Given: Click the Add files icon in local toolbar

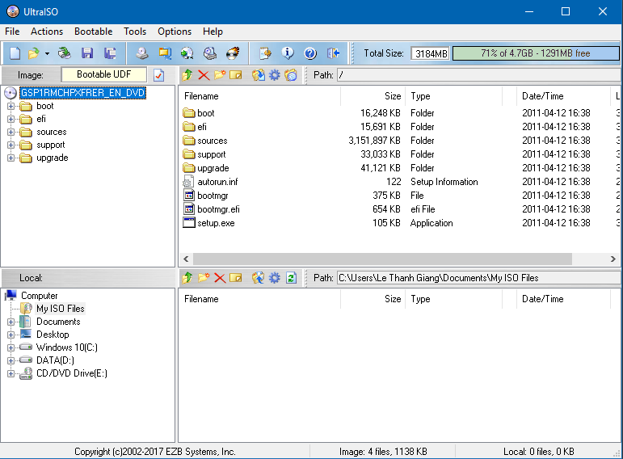Looking at the screenshot, I should 259,278.
